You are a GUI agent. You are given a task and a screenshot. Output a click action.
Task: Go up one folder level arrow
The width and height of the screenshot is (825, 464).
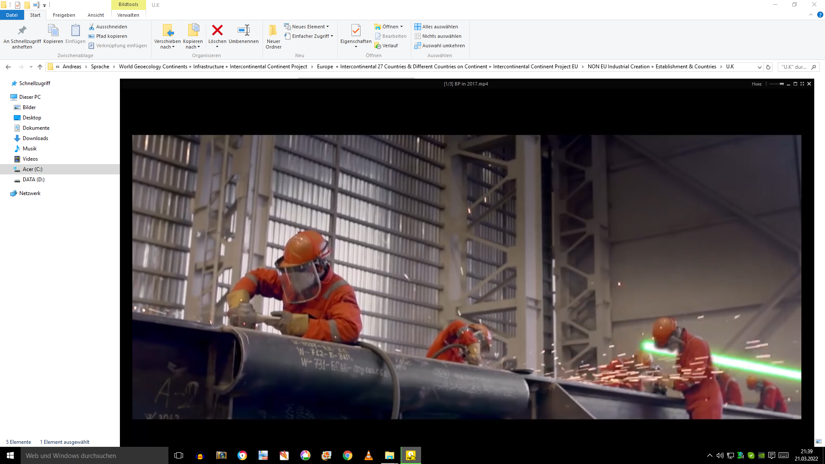[40, 67]
